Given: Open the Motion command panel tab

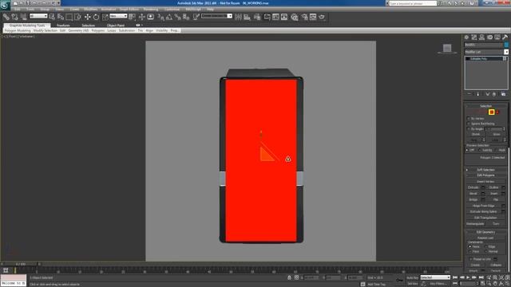Looking at the screenshot, I should point(489,37).
